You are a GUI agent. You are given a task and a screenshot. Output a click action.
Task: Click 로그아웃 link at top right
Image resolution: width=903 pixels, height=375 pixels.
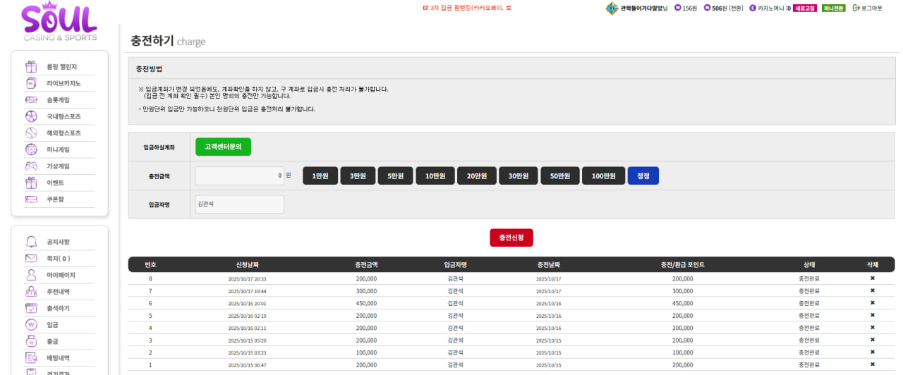click(867, 8)
